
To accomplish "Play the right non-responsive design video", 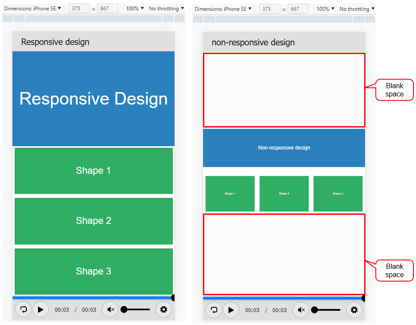I will click(231, 310).
